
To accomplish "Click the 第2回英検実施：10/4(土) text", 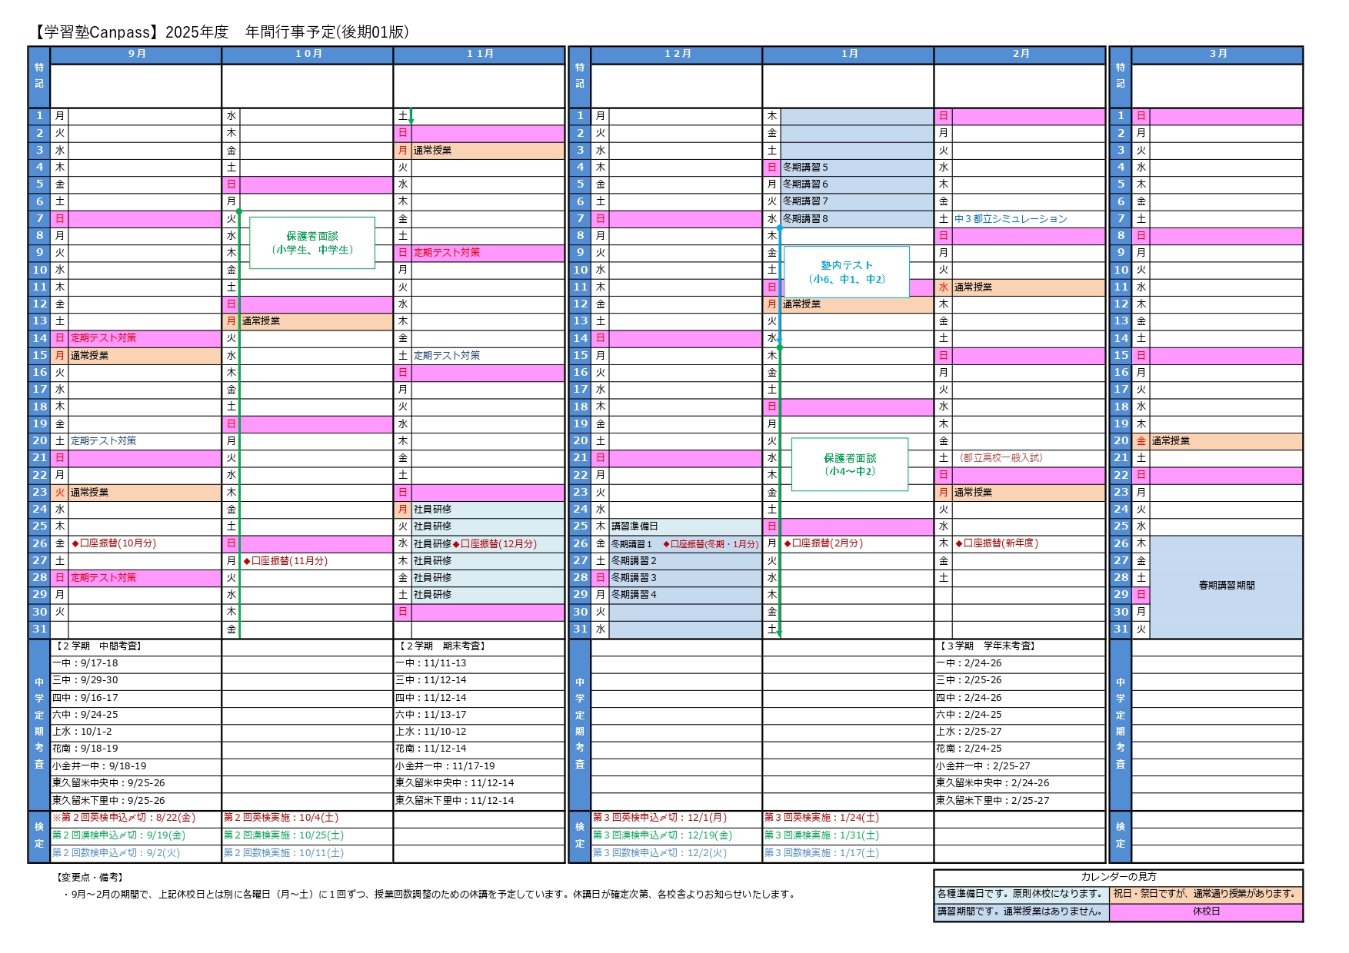I will 281,818.
